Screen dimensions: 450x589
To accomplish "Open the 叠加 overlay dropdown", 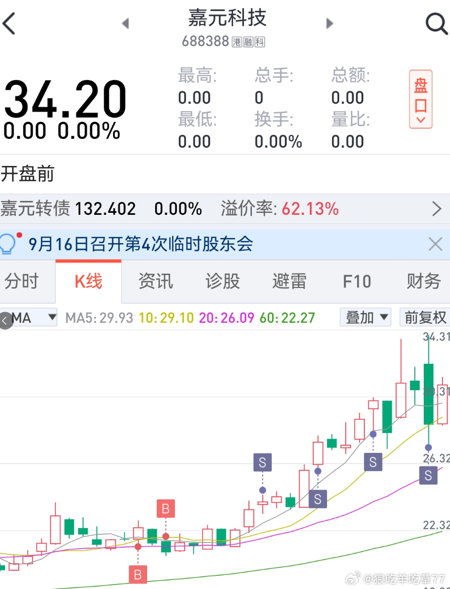I will [x=365, y=317].
